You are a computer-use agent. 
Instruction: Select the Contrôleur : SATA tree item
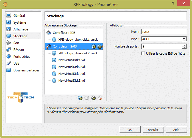point(74,46)
